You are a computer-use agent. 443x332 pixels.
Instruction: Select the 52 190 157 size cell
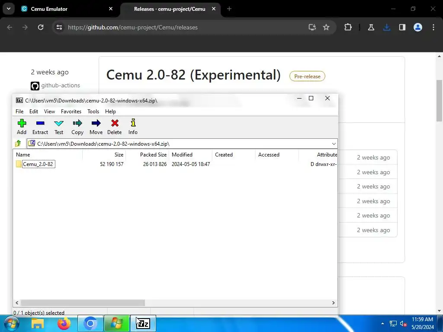tap(112, 164)
